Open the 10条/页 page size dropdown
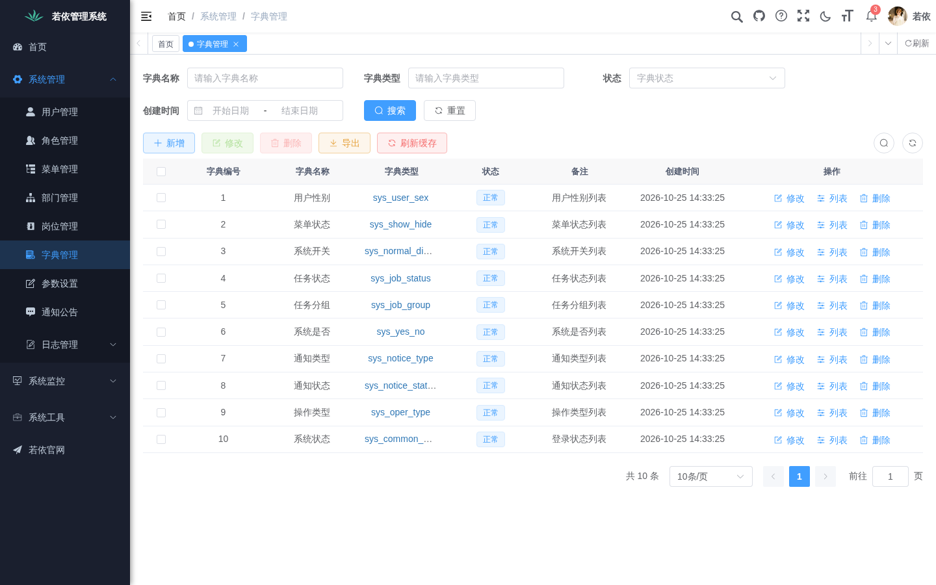Image resolution: width=936 pixels, height=585 pixels. [x=711, y=476]
